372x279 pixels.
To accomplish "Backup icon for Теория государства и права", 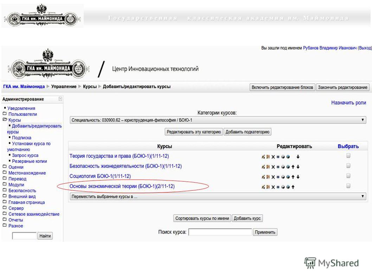I will tap(283, 157).
